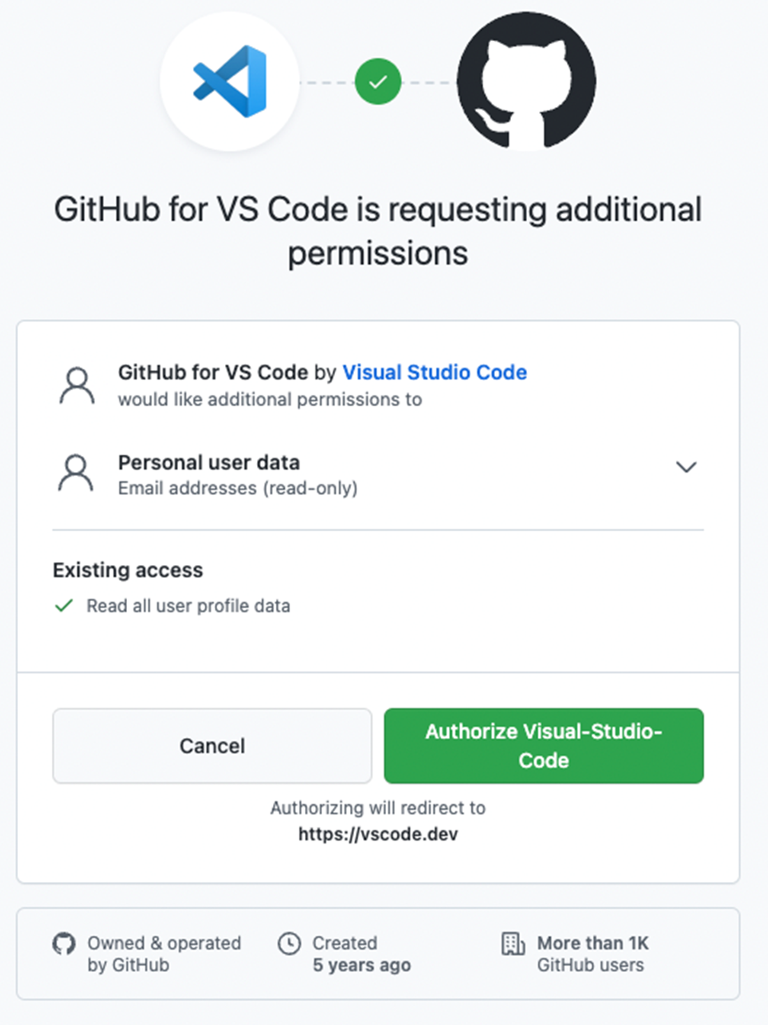Click the VS Code logo icon
Viewport: 768px width, 1025px height.
click(x=230, y=81)
